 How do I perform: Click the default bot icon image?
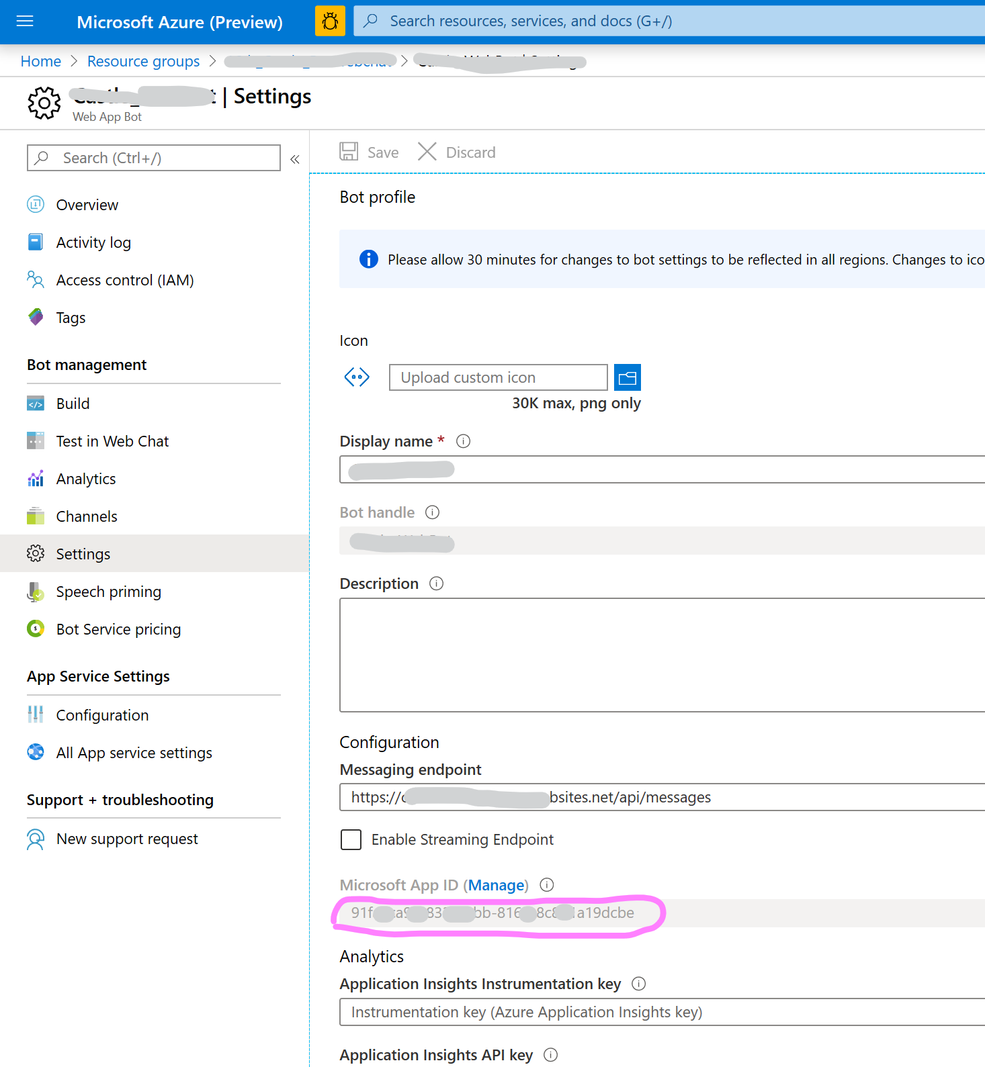[x=357, y=377]
